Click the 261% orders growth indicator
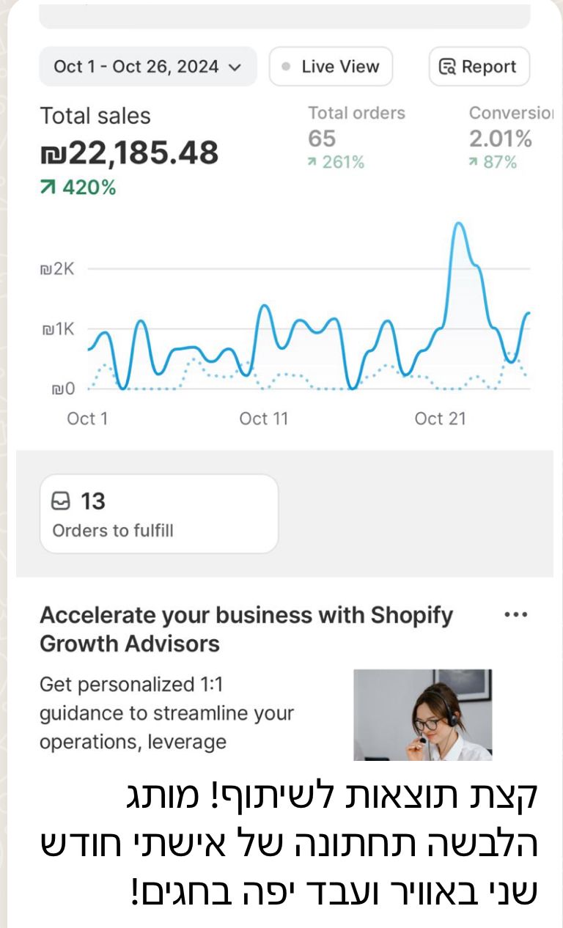This screenshot has width=563, height=928. (x=336, y=162)
